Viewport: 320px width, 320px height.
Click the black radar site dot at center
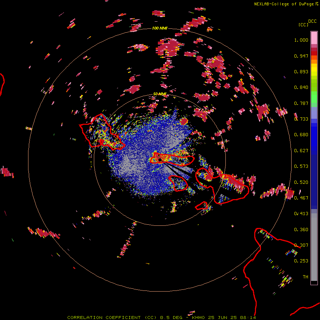[160, 160]
